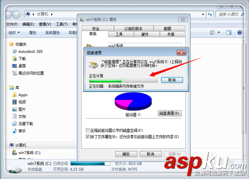Open the blue Help question mark icon
This screenshot has height=179, width=249.
coord(240,32)
